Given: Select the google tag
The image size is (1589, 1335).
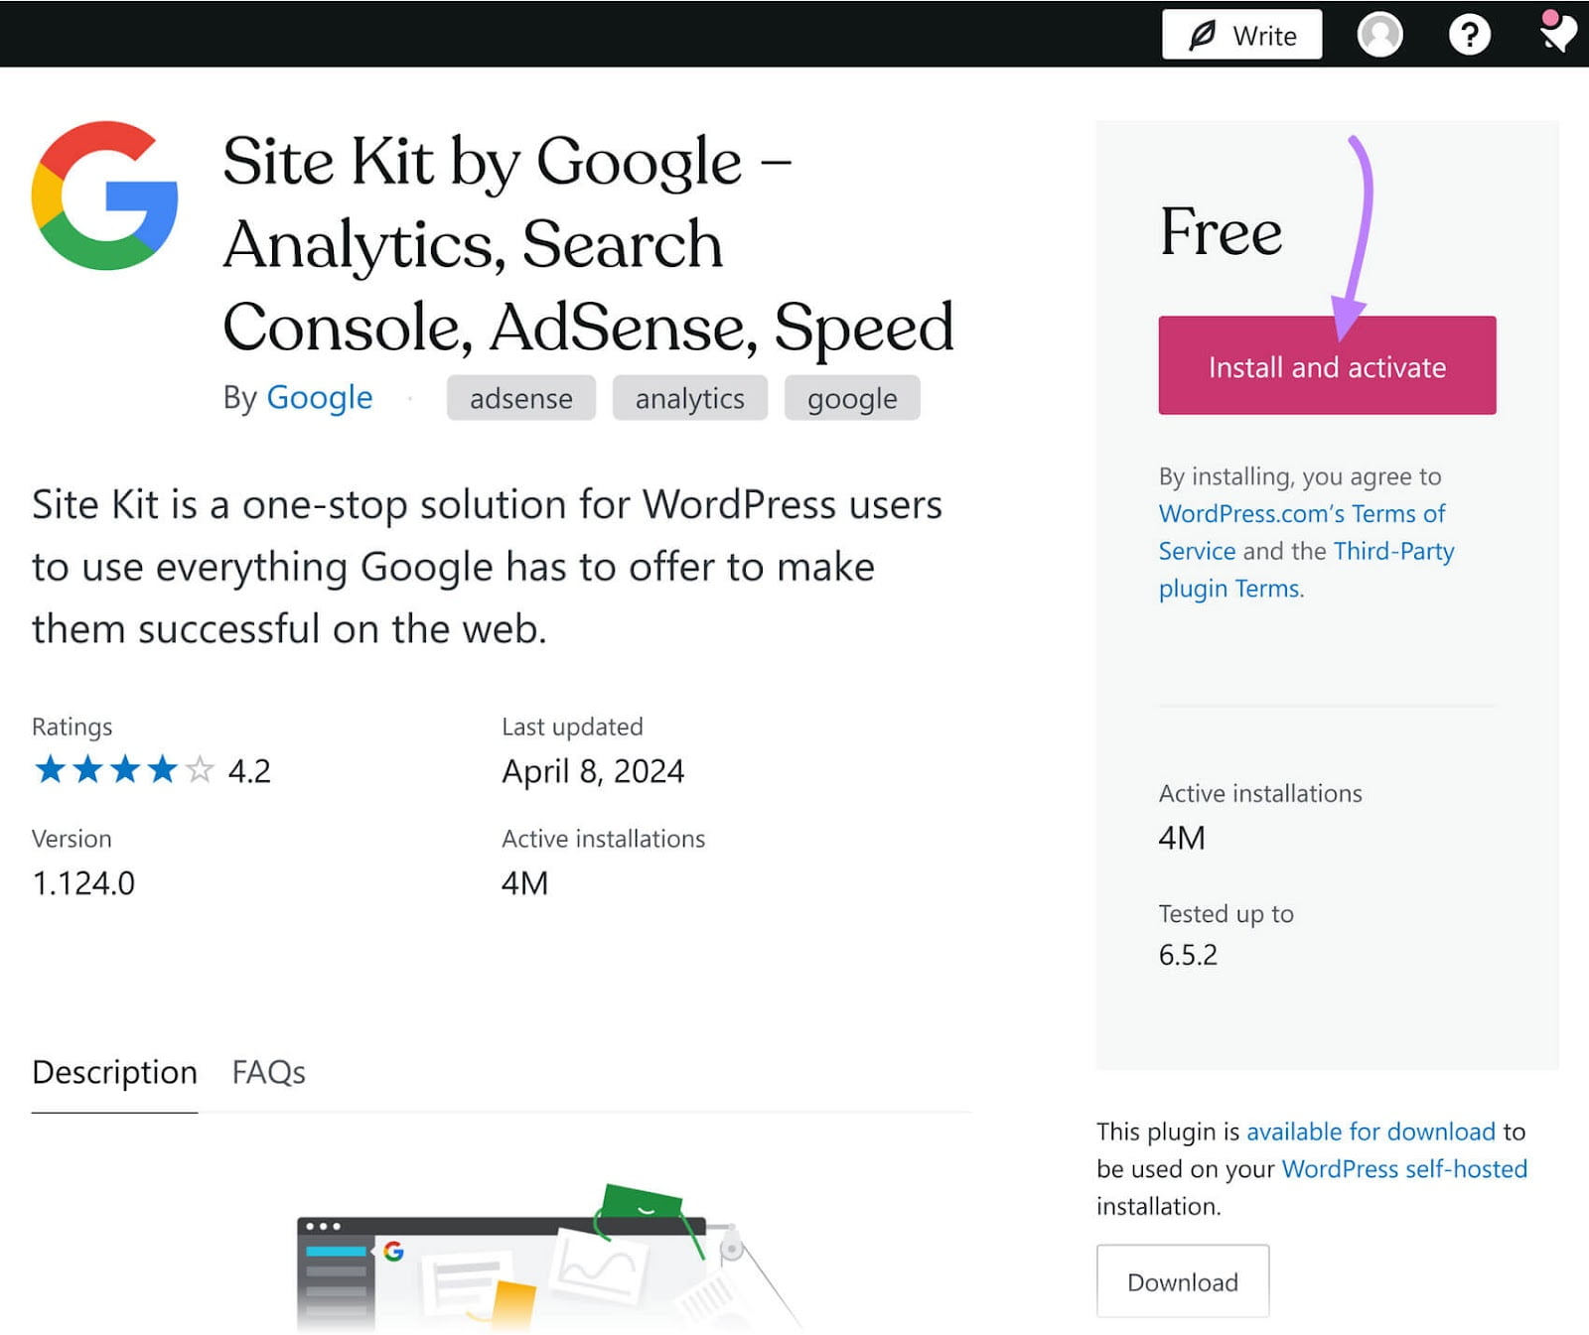Looking at the screenshot, I should (x=851, y=398).
